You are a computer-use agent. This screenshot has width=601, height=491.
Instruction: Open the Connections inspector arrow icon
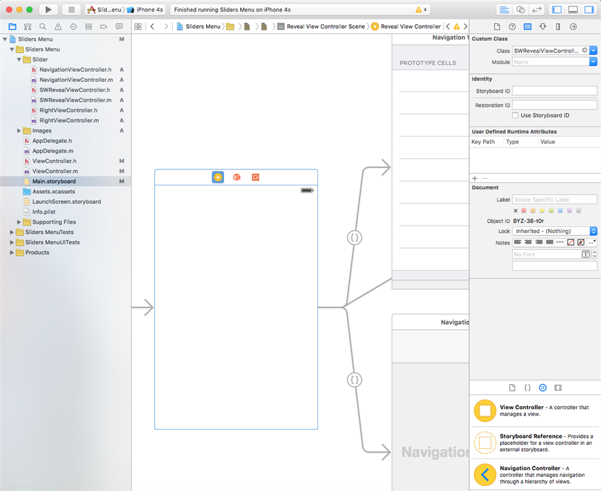[572, 26]
